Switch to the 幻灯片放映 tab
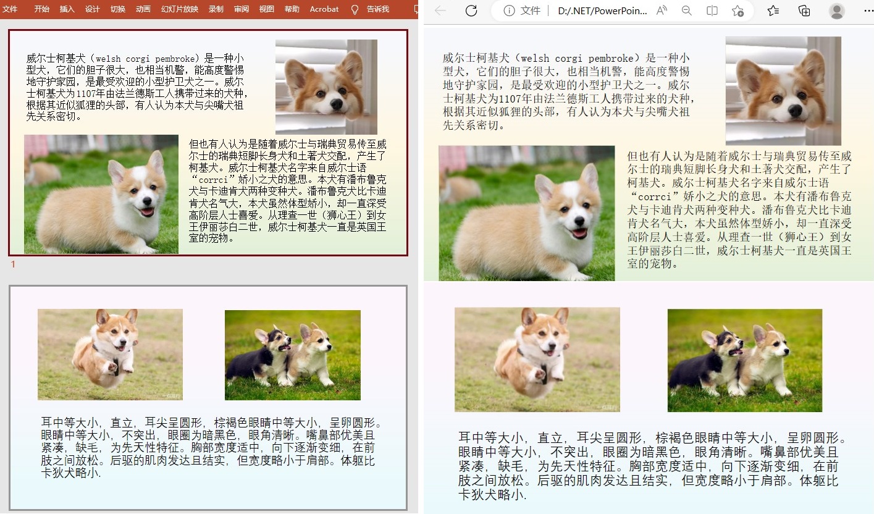The image size is (874, 514). click(x=180, y=9)
